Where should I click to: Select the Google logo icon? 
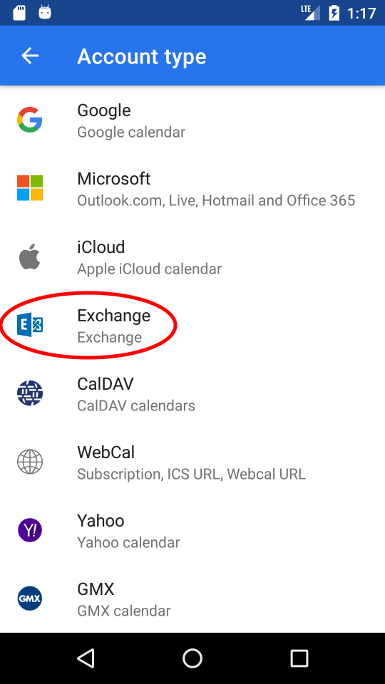coord(30,120)
